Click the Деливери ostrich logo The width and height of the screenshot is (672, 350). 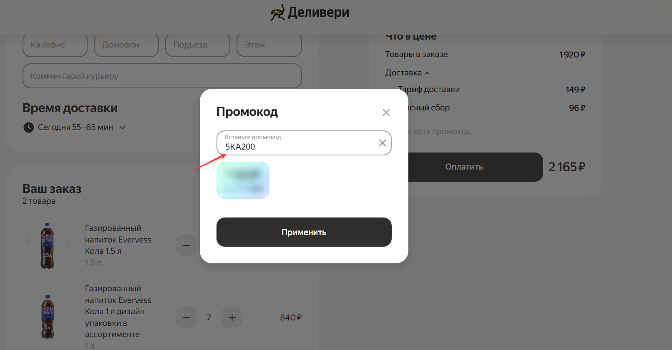277,13
